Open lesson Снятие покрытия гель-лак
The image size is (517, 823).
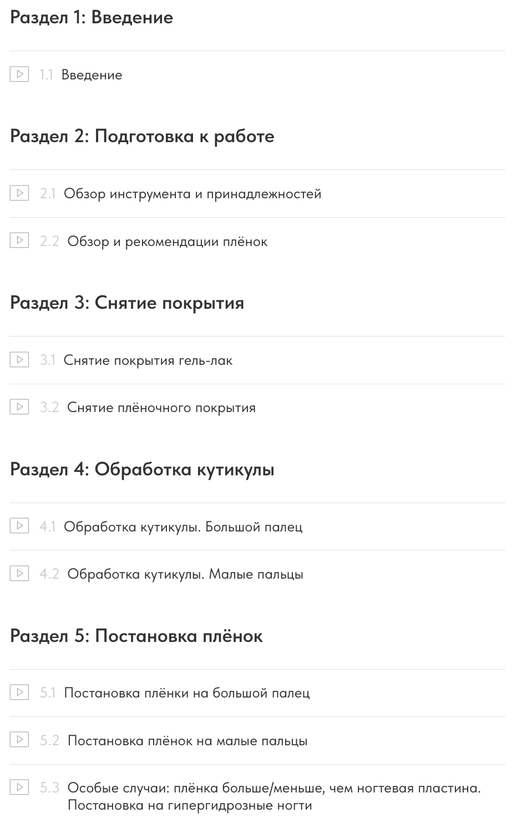click(x=148, y=360)
